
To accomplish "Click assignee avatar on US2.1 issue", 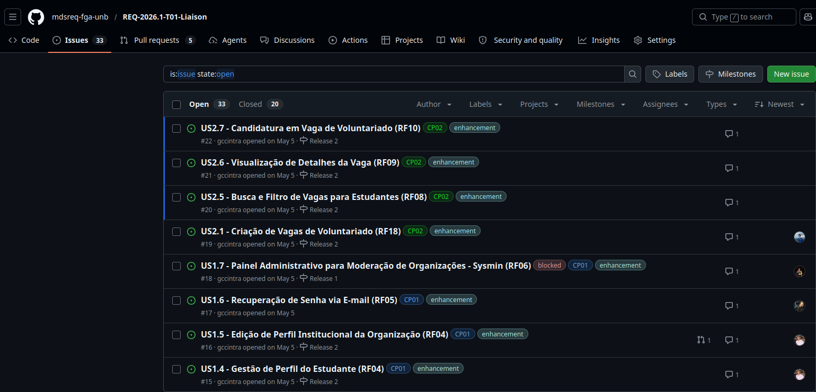I will pyautogui.click(x=800, y=237).
